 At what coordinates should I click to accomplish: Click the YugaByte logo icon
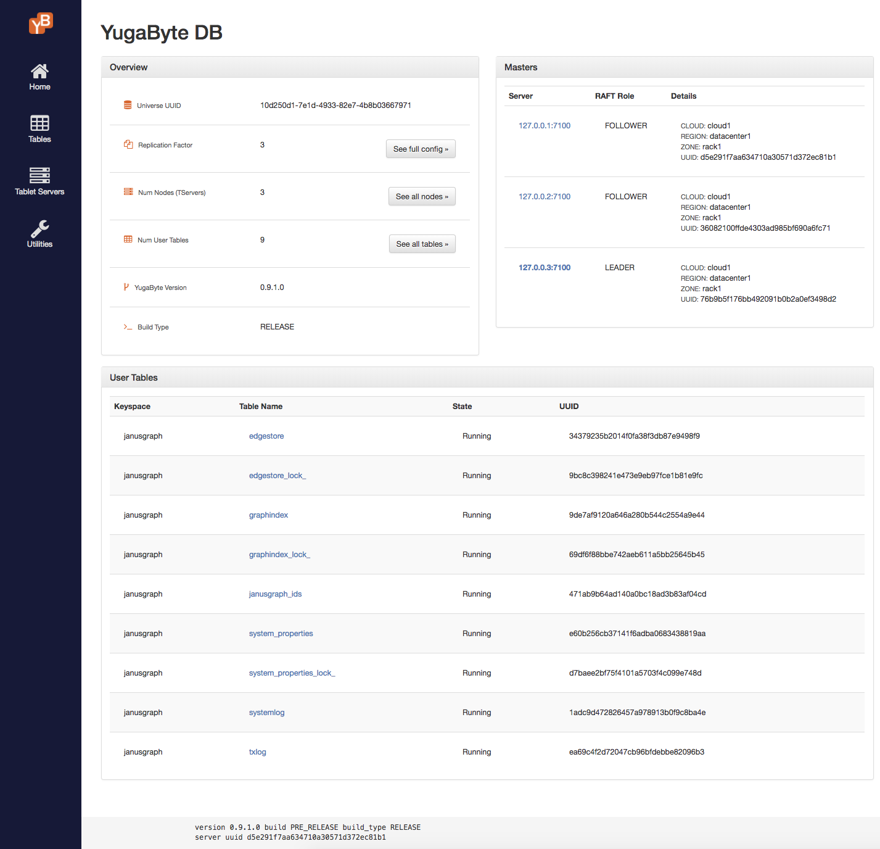click(39, 23)
